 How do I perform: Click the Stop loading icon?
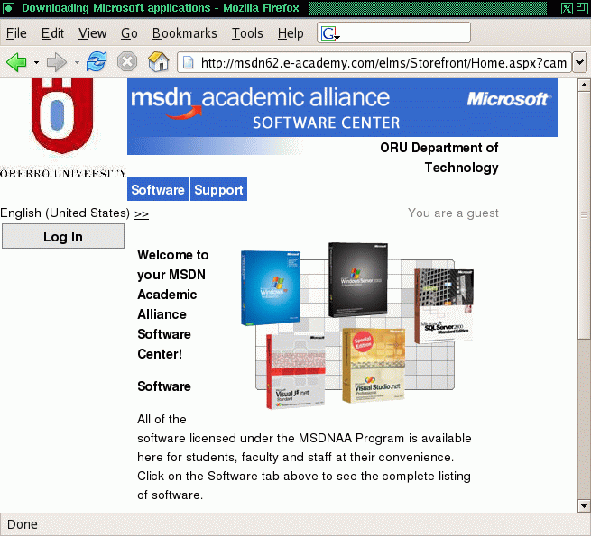127,62
